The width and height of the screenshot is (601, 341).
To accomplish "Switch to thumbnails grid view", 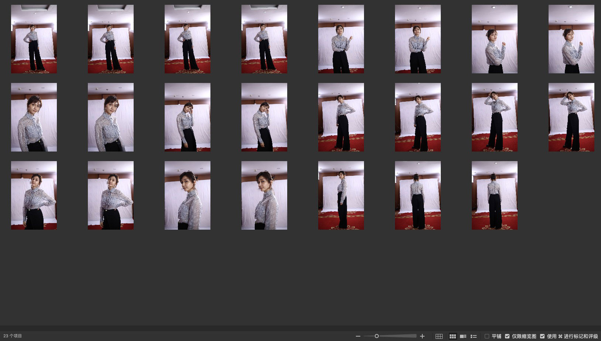I will click(453, 336).
